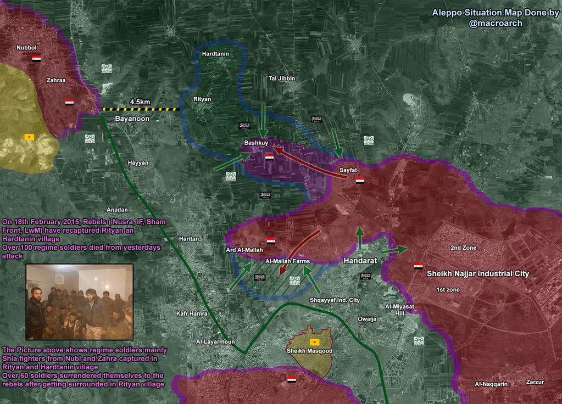Viewport: 562px width, 404px height.
Task: Open the captured soldiers photo
Action: (80, 302)
